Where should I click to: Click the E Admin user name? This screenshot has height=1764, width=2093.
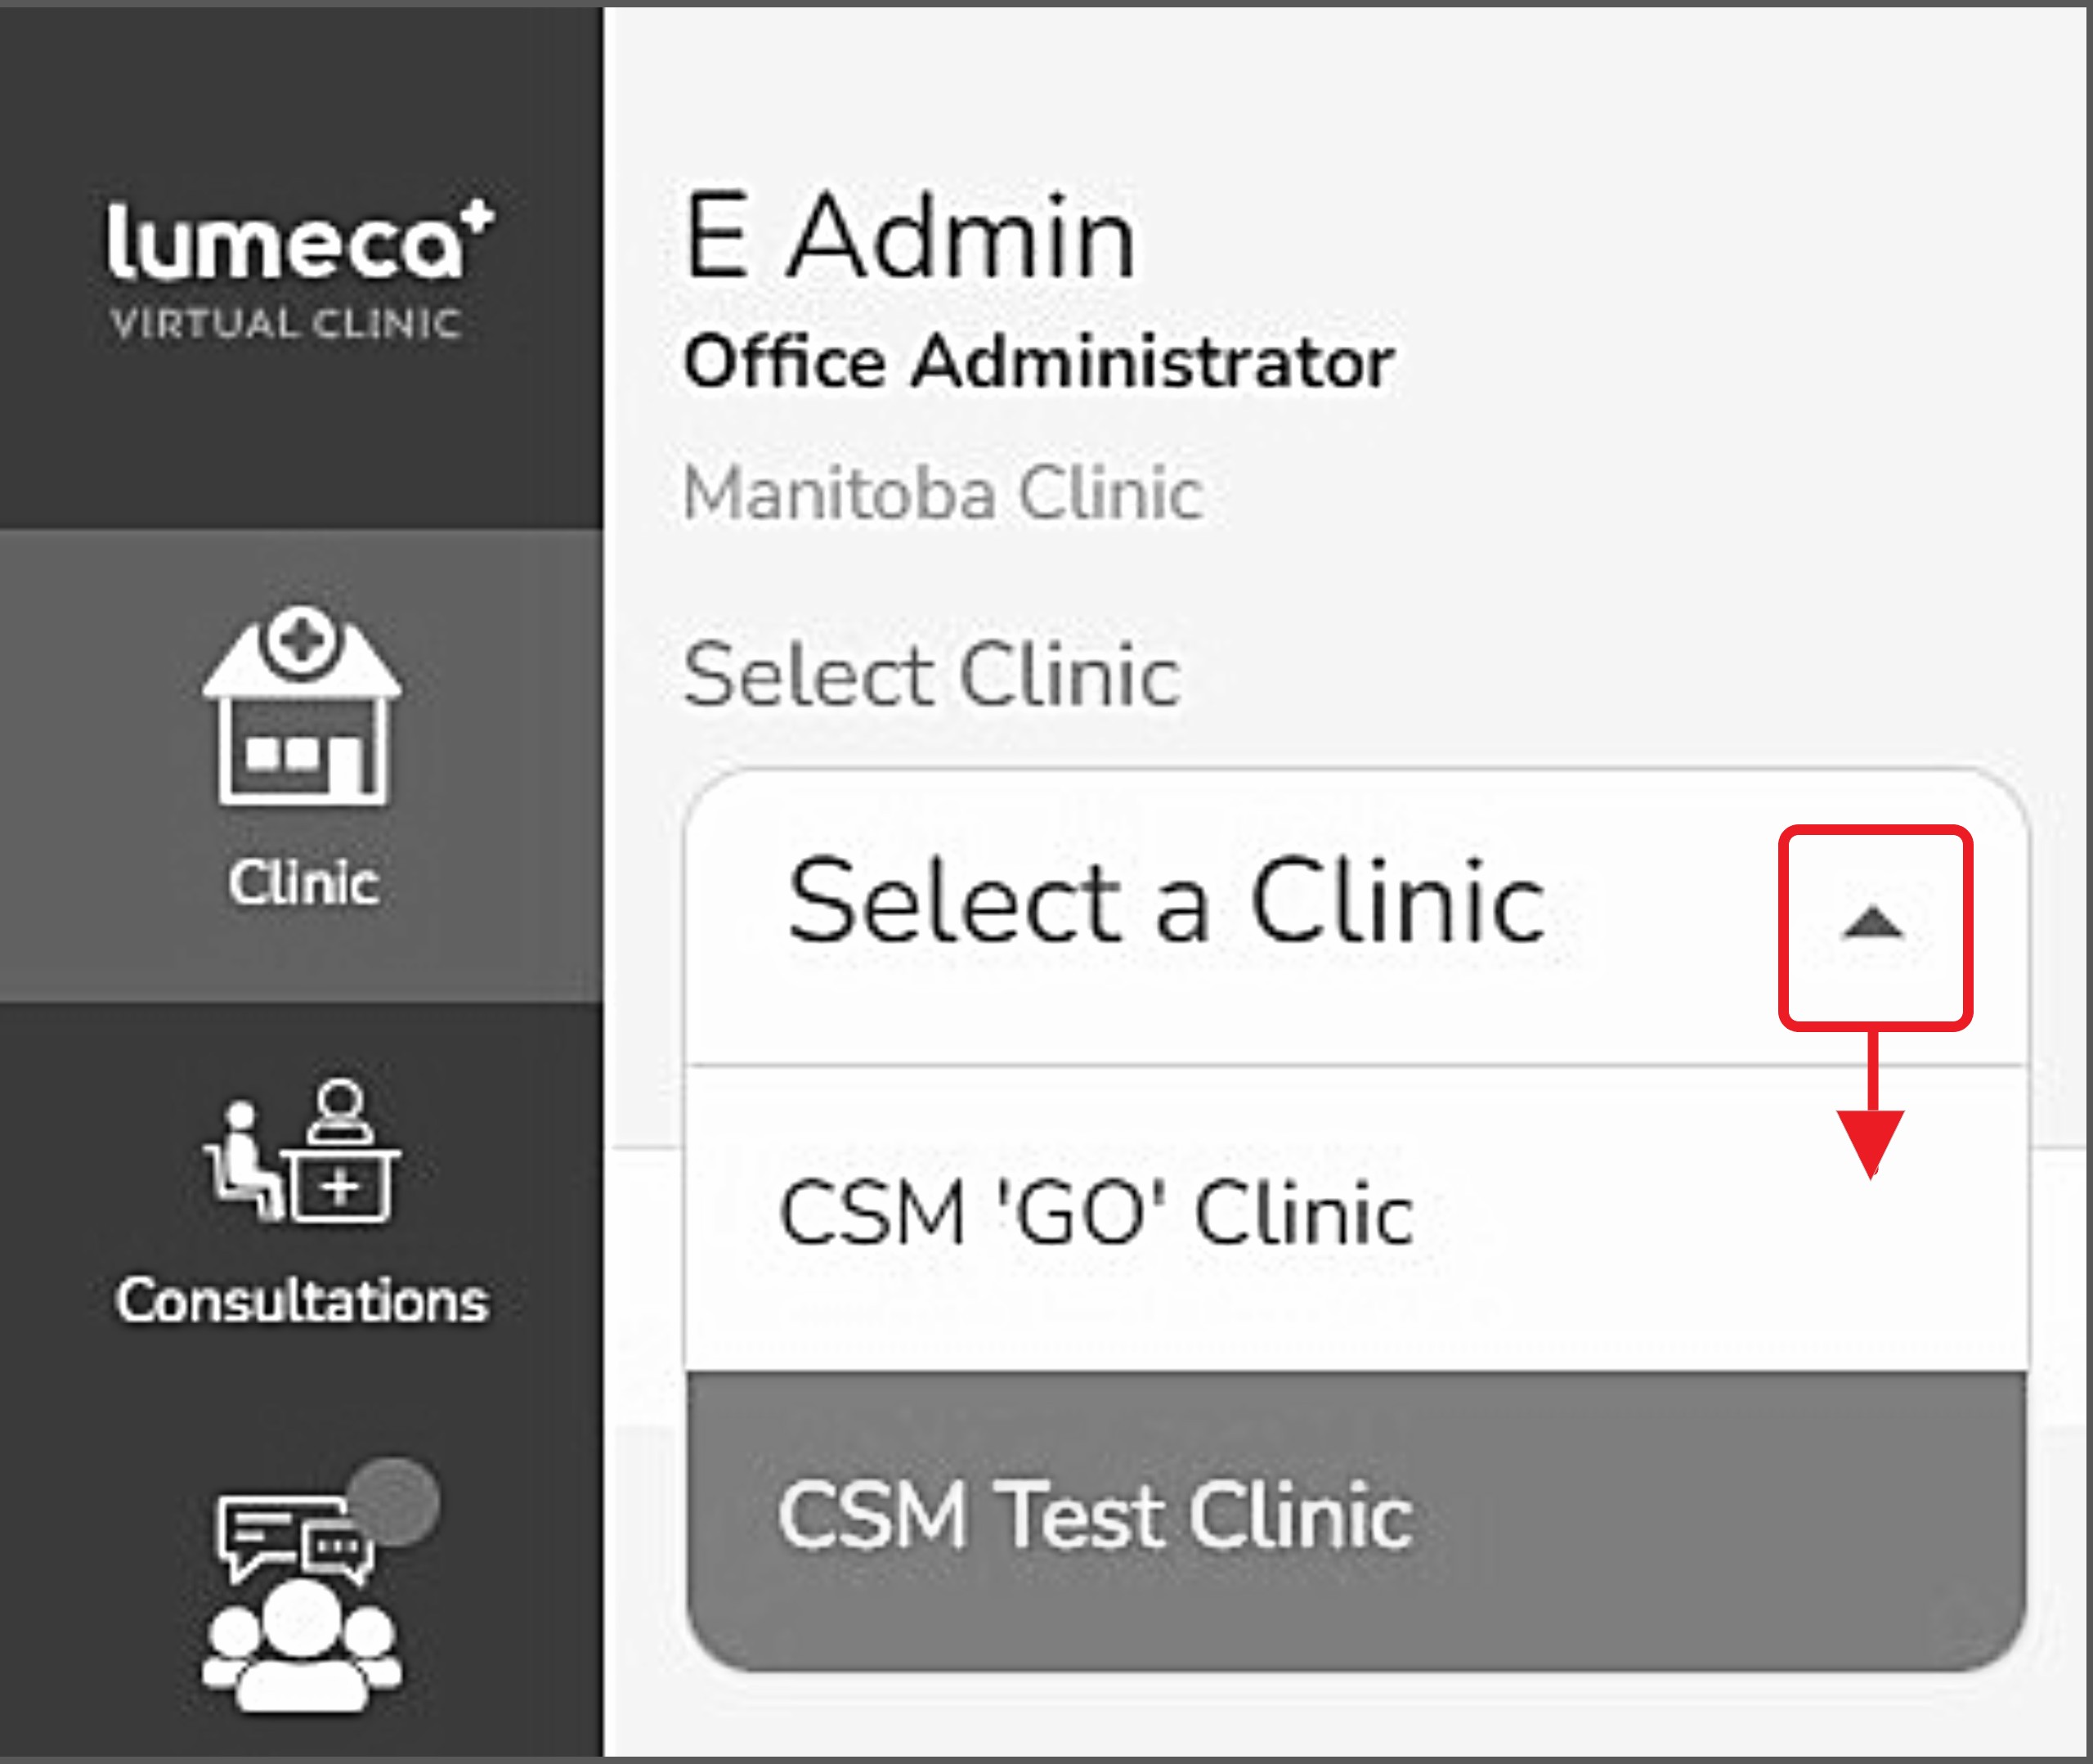(x=910, y=238)
